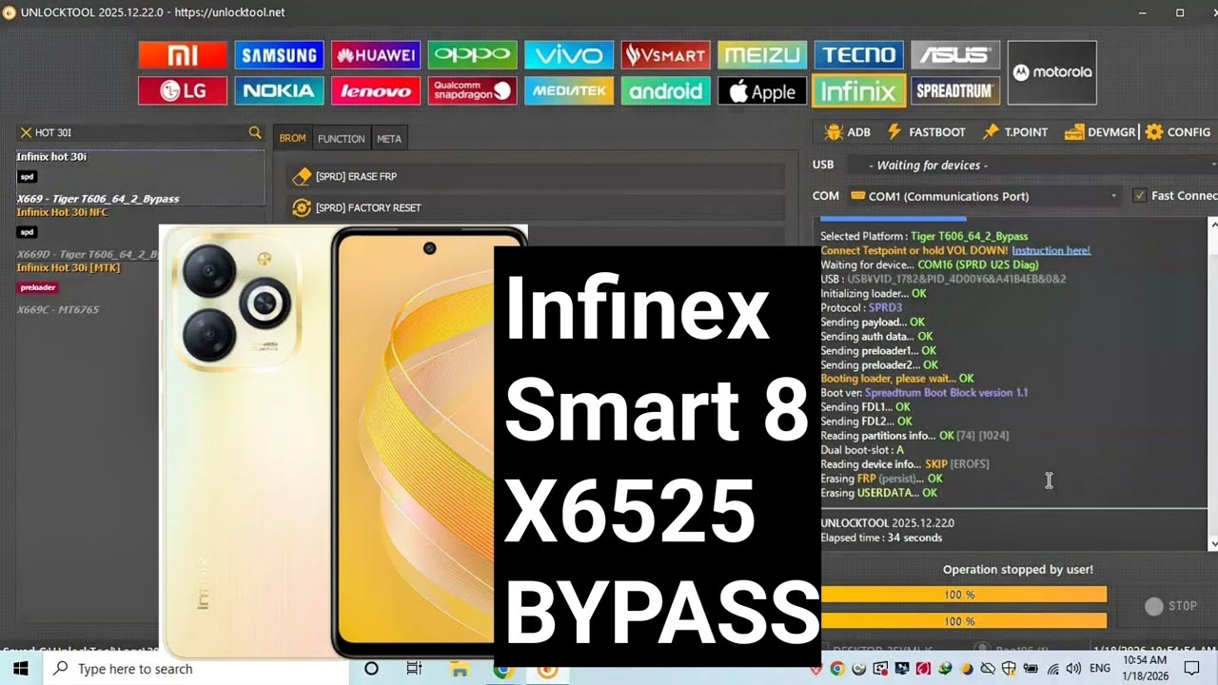Clear the model search with X icon
The image size is (1218, 685).
25,133
